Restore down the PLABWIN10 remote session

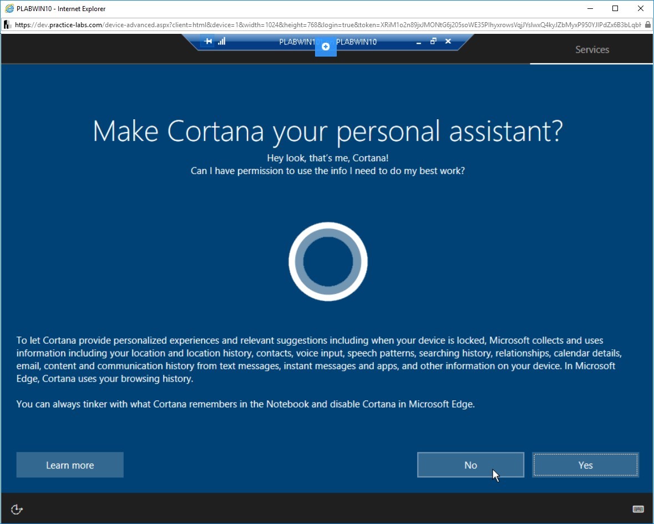pyautogui.click(x=433, y=41)
